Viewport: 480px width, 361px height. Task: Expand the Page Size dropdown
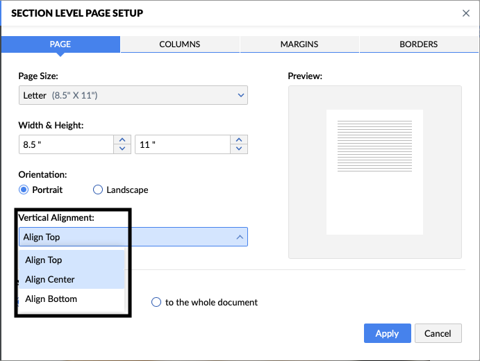133,95
